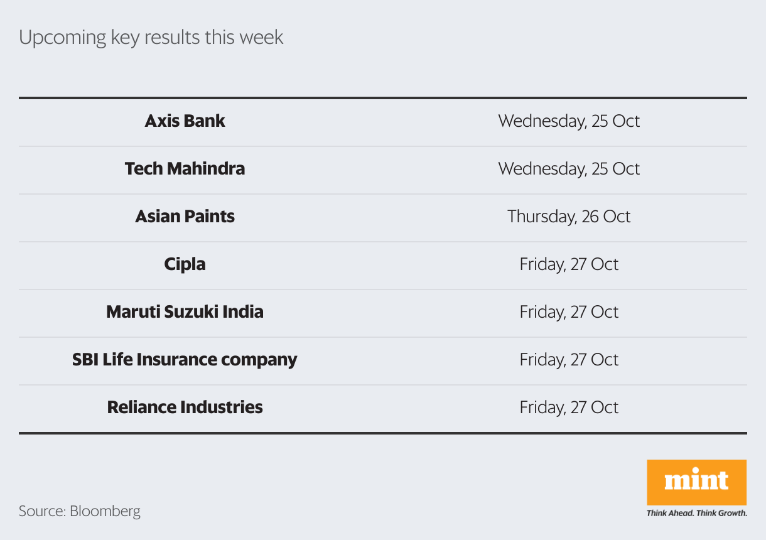Click the thick top border of the table
Viewport: 766px width, 540px height.
[x=383, y=98]
